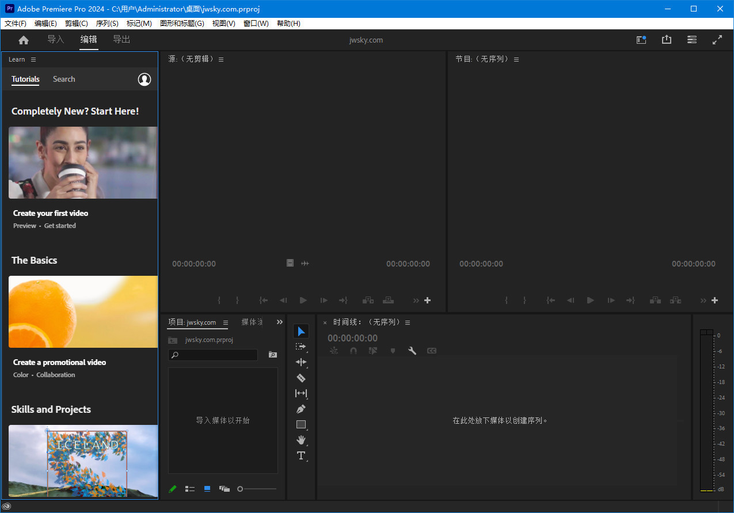Switch project panel to freeform view

[225, 489]
